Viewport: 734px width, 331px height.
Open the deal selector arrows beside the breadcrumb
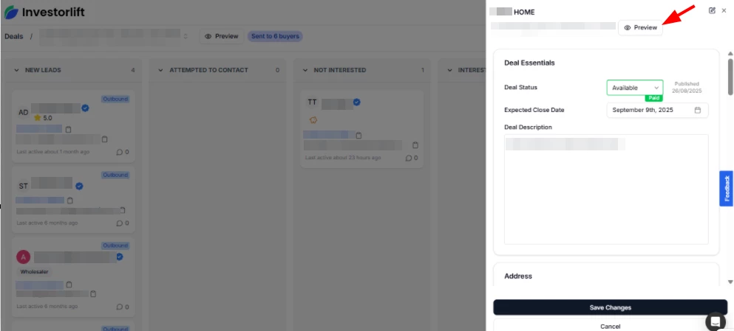click(186, 36)
